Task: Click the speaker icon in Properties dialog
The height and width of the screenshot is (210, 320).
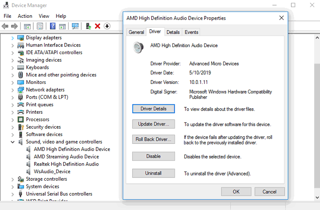Action: (138, 48)
